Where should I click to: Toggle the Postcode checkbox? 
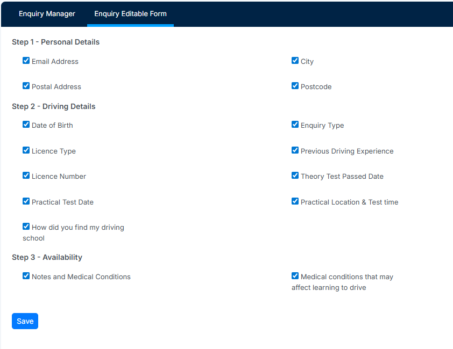click(x=295, y=86)
